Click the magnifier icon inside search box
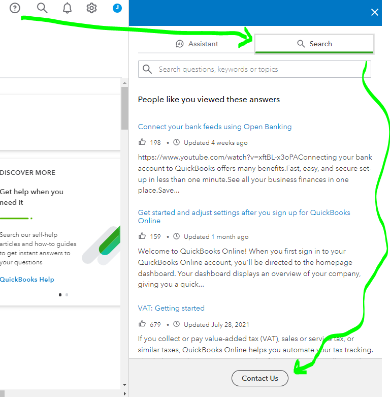This screenshot has width=390, height=397. click(147, 69)
